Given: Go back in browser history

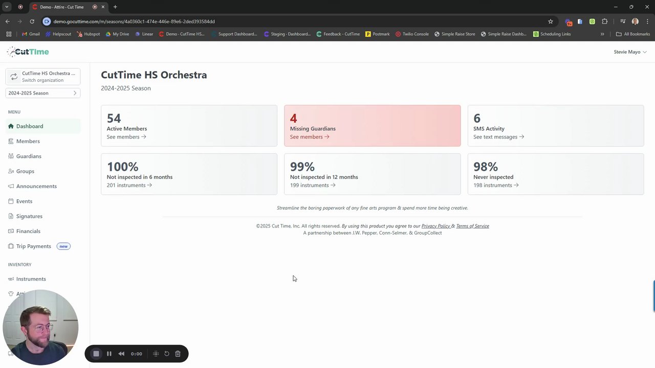Looking at the screenshot, I should pos(7,21).
